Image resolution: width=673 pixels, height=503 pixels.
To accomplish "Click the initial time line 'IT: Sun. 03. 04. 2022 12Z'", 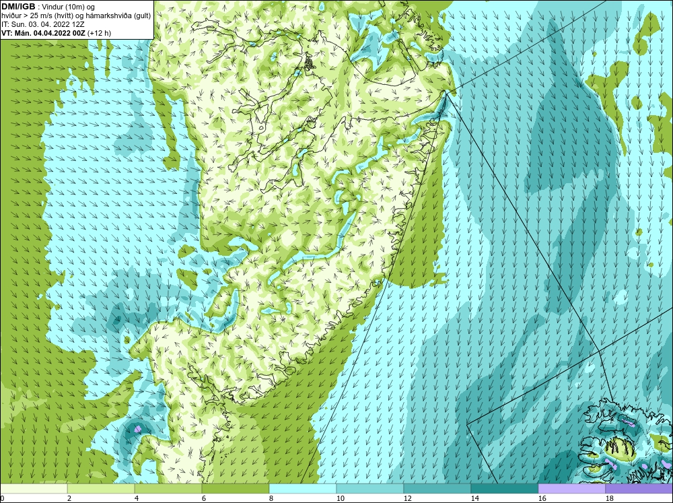I will coord(43,24).
